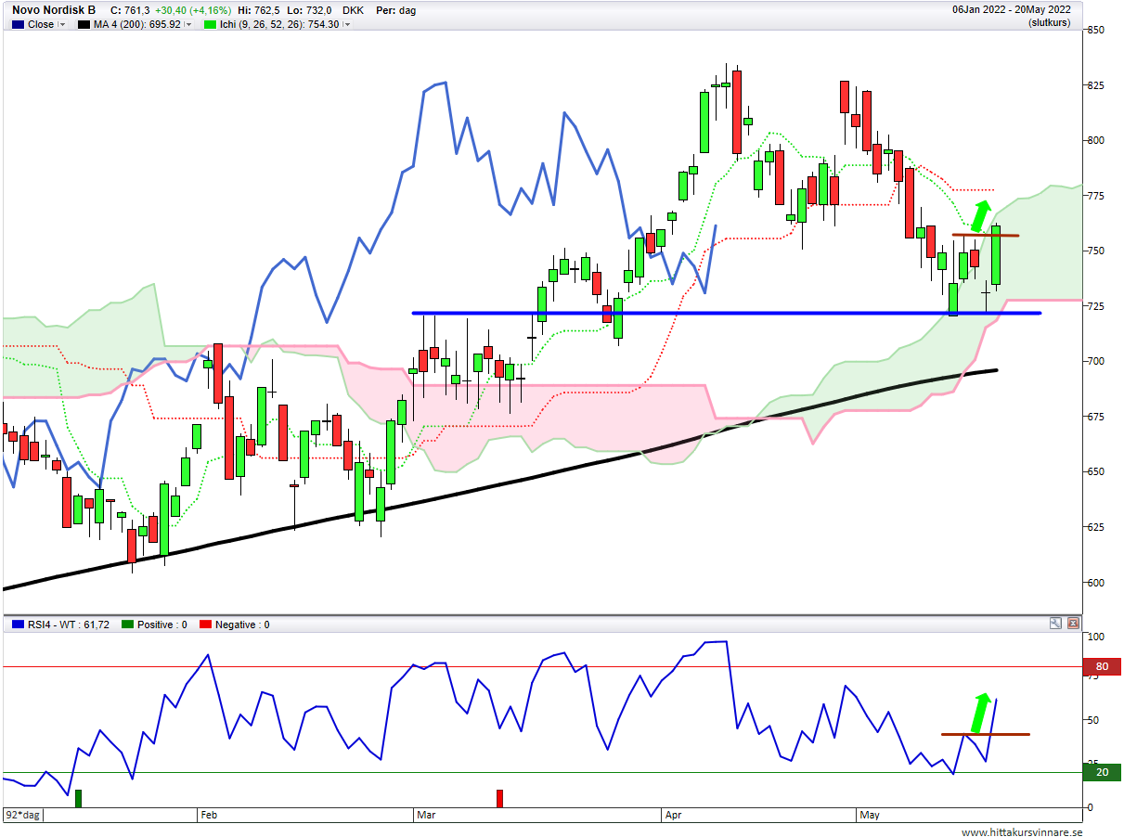This screenshot has height=837, width=1124.
Task: Click the red Negative legend swatch
Action: (205, 625)
